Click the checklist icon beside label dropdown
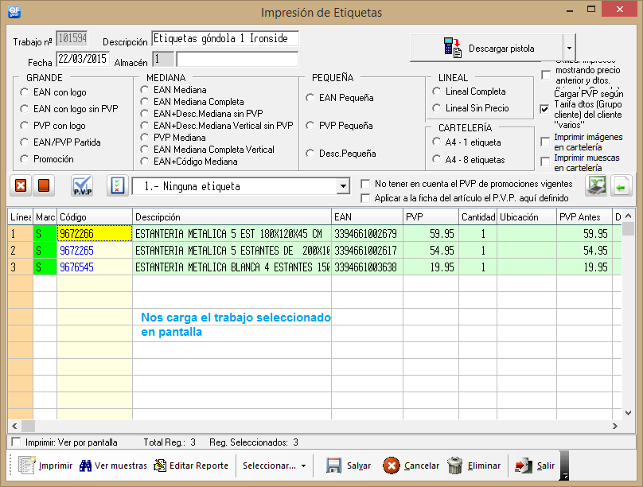 pyautogui.click(x=118, y=185)
